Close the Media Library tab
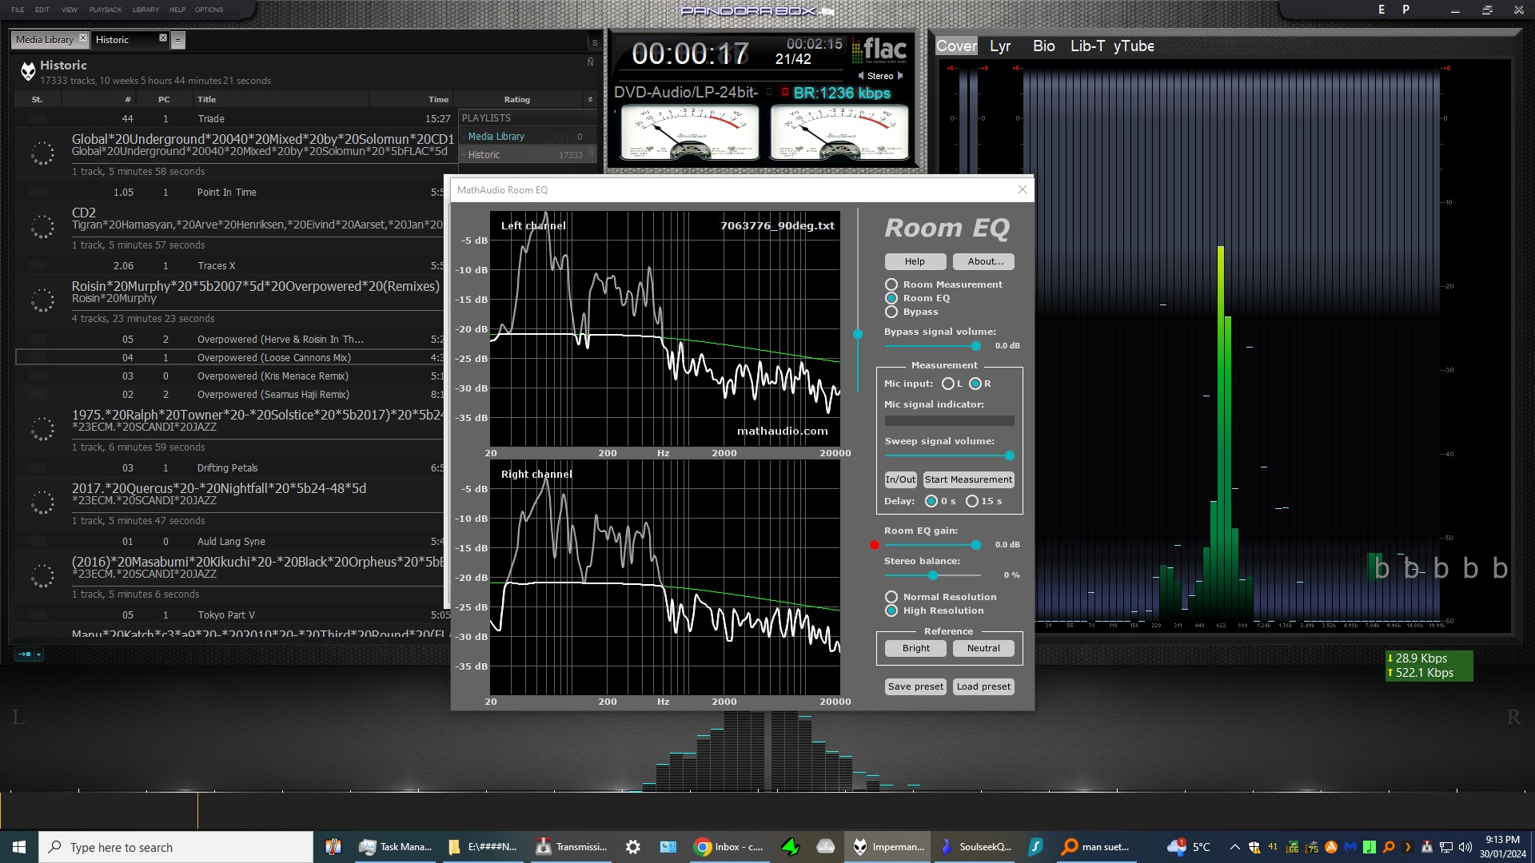 (x=83, y=38)
